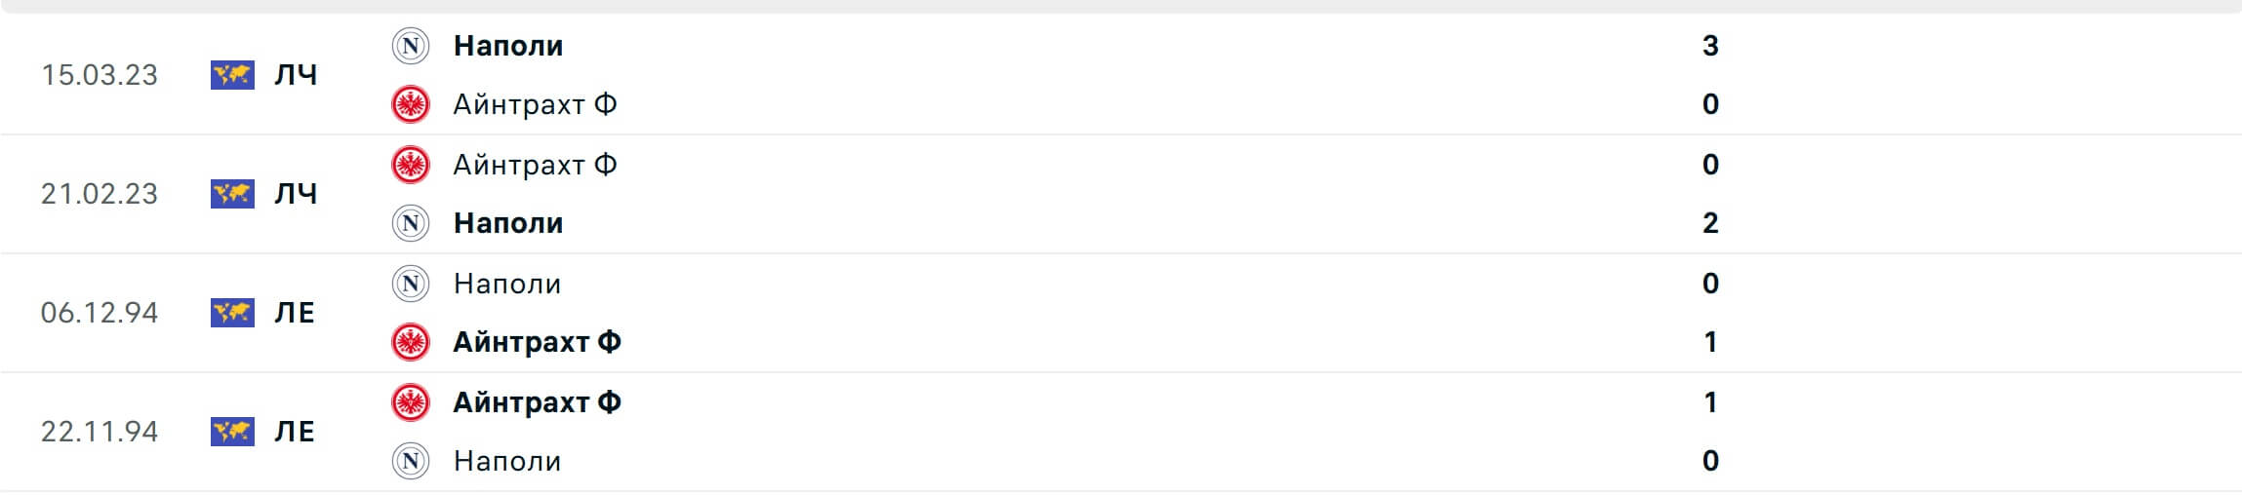This screenshot has height=495, width=2242.
Task: Click Eintracht crest in the 15.03.23 match
Action: coord(411,104)
